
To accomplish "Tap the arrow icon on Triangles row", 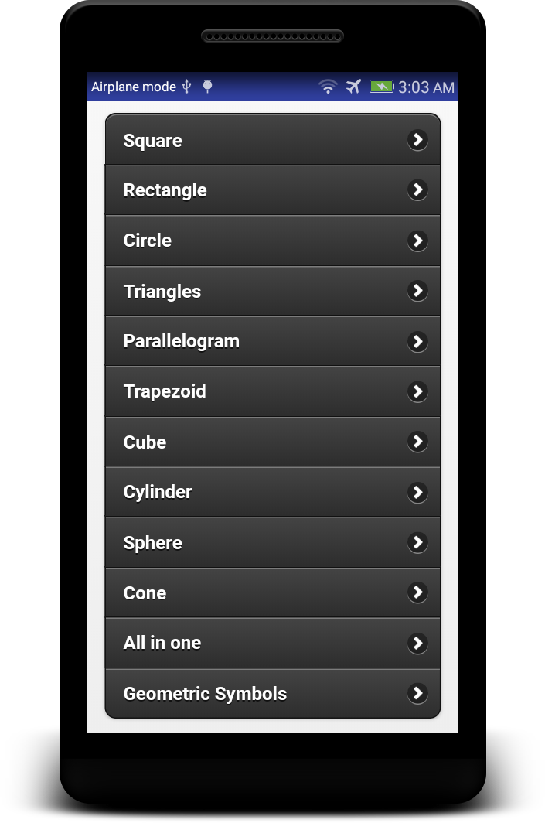I will click(417, 291).
